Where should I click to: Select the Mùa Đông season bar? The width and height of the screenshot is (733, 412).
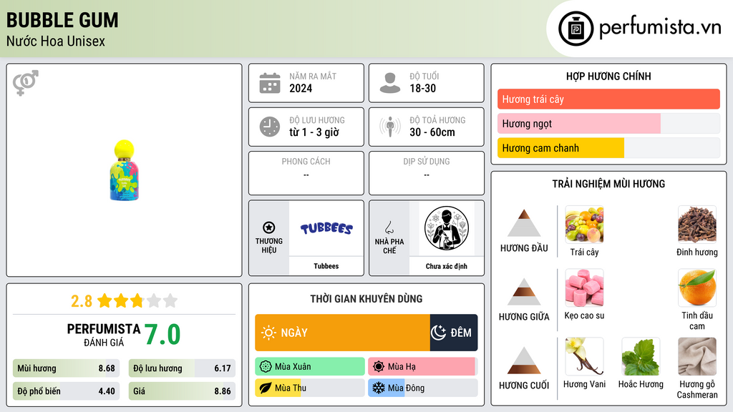(422, 388)
